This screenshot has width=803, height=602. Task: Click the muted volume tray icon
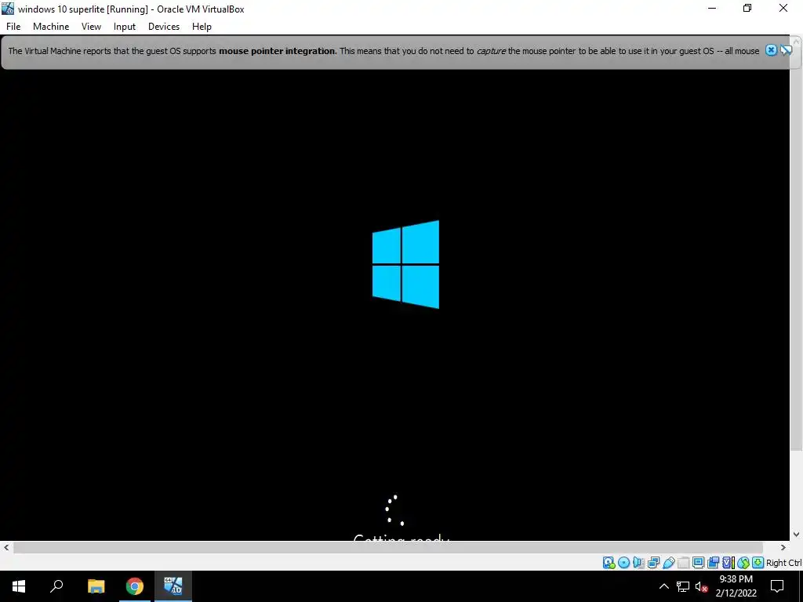pyautogui.click(x=701, y=586)
